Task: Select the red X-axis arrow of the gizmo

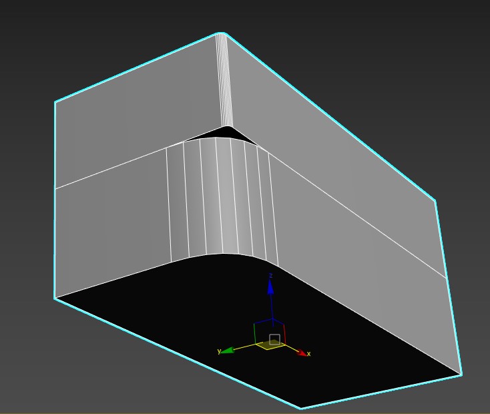Action: [x=302, y=353]
